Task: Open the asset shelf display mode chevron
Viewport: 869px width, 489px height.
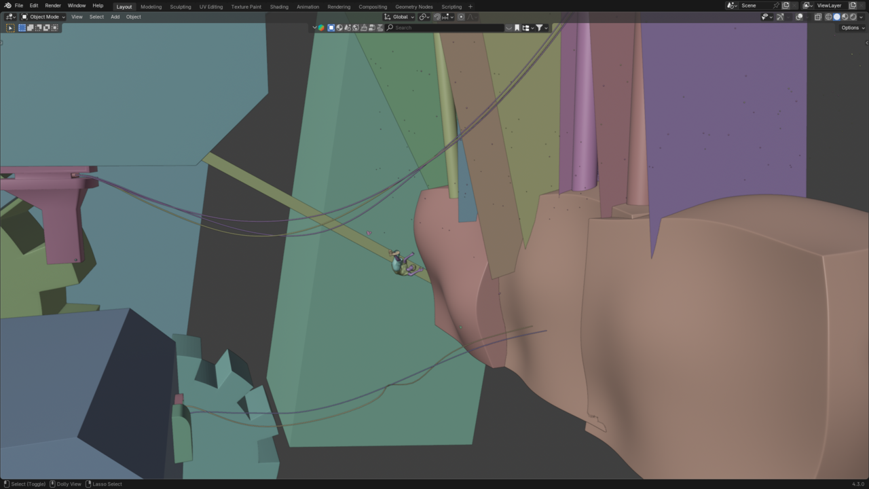Action: click(314, 28)
